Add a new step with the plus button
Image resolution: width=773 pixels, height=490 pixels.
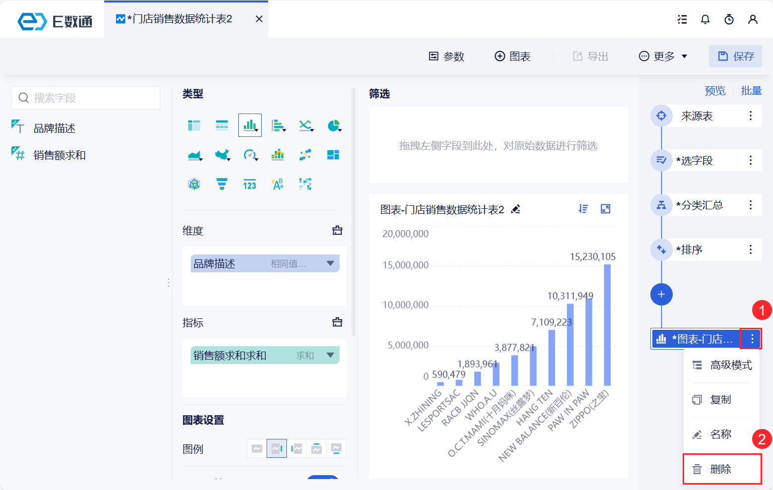661,294
